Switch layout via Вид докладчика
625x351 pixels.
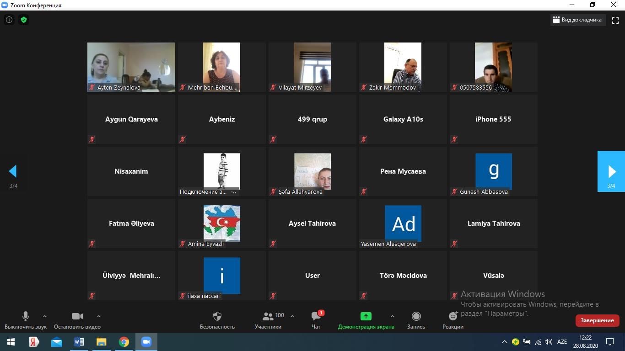(x=577, y=20)
